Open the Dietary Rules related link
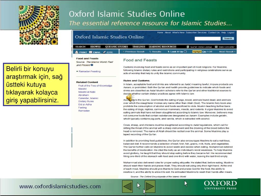This screenshot has width=261, height=196. pyautogui.click(x=86, y=101)
